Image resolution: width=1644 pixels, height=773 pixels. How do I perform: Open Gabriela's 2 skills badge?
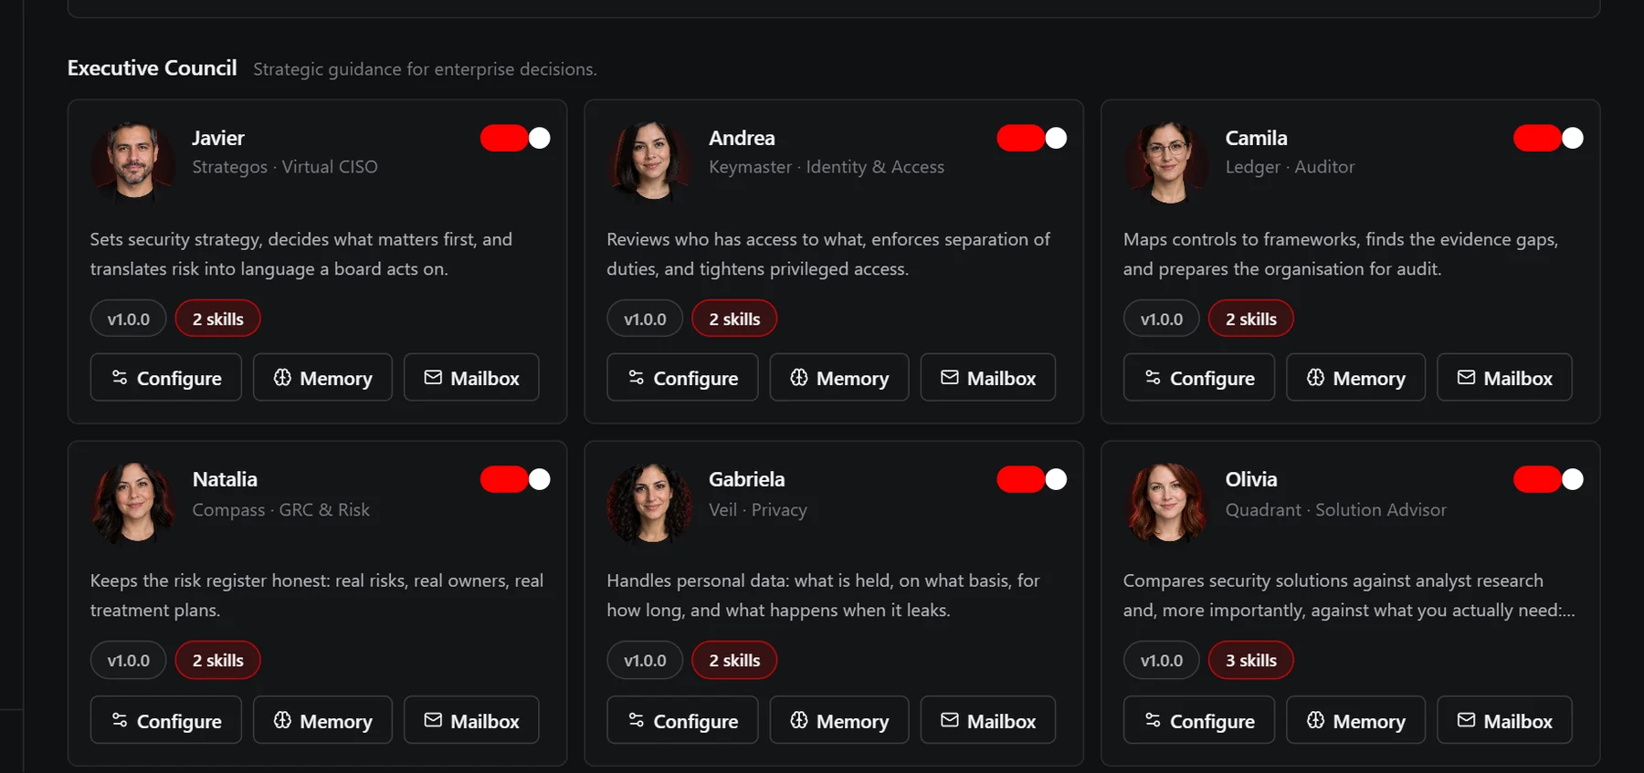tap(734, 660)
